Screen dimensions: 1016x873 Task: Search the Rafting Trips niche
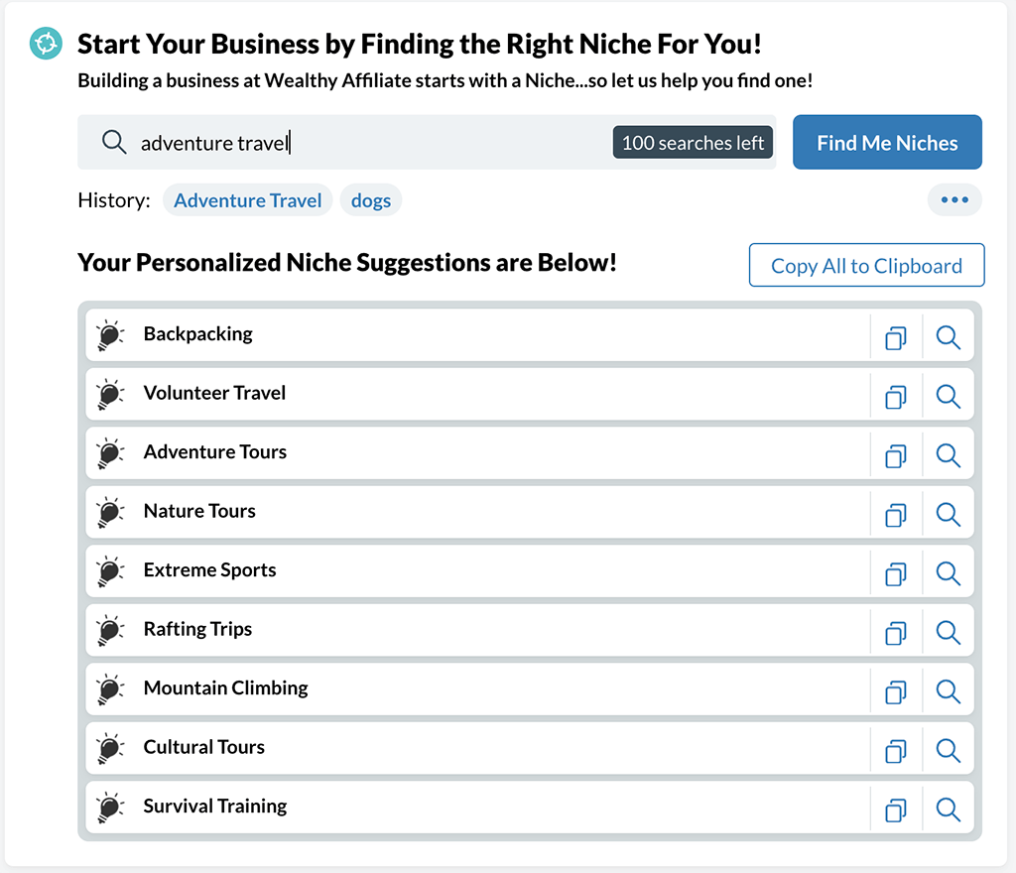point(948,632)
